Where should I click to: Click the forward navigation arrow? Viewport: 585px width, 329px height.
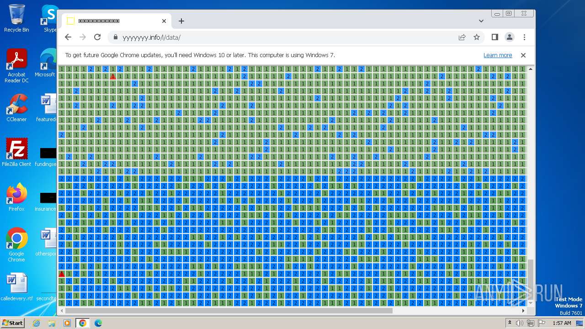click(83, 37)
